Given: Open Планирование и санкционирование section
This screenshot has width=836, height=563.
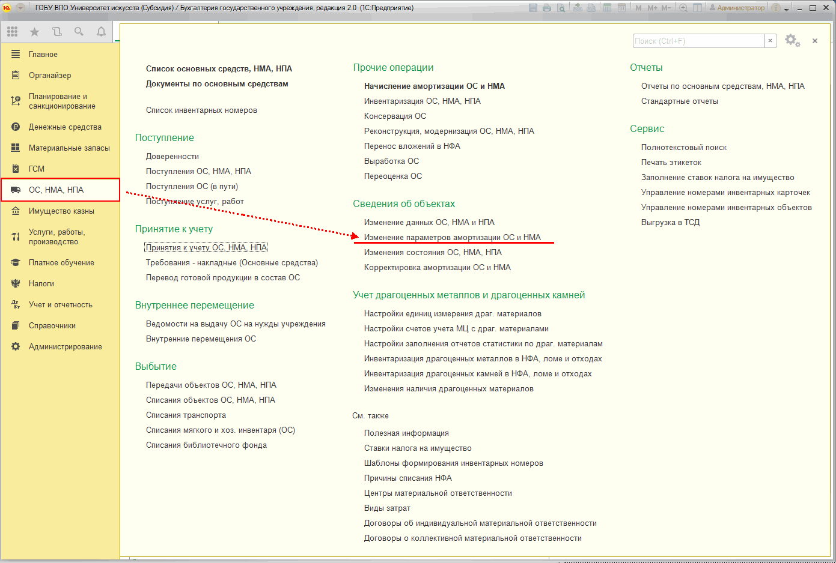Looking at the screenshot, I should 60,101.
